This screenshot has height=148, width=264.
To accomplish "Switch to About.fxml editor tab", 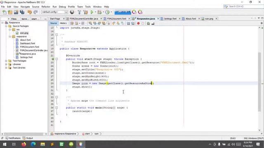I will click(191, 18).
